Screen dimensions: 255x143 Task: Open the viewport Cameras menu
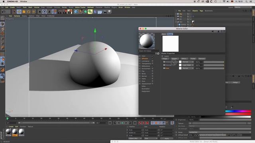17,16
